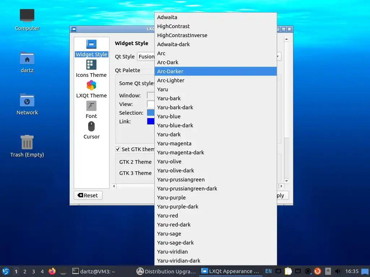Pick Yaru-purple theme
Screen dimensions: 370x277
click(x=215, y=198)
